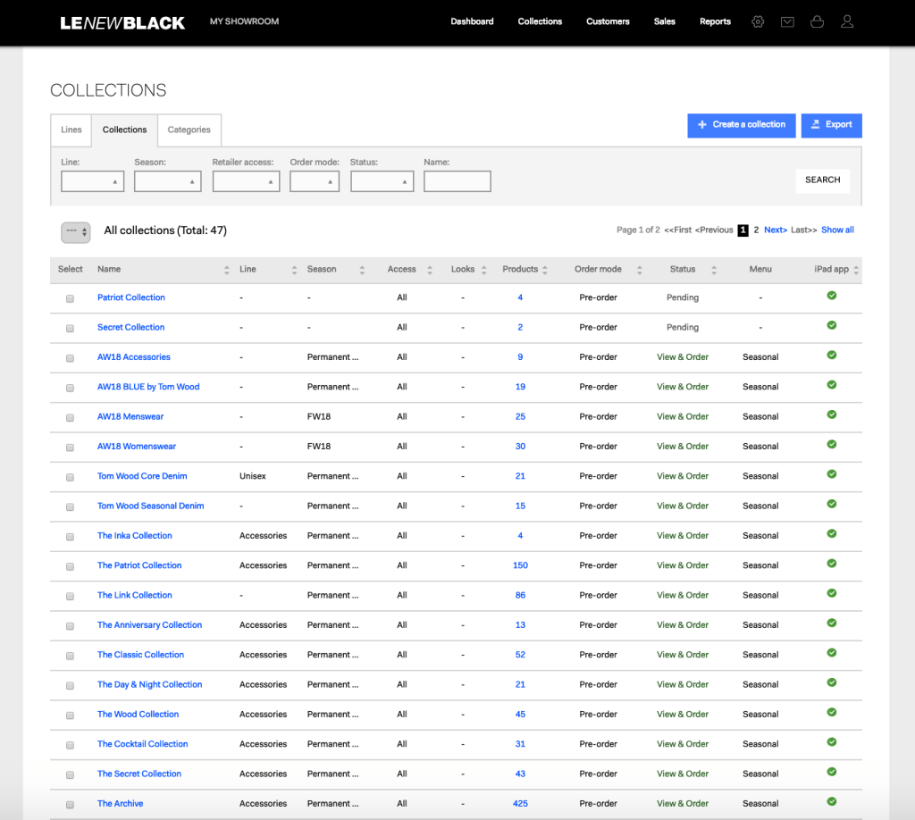Open Dashboard in top navigation

tap(472, 21)
